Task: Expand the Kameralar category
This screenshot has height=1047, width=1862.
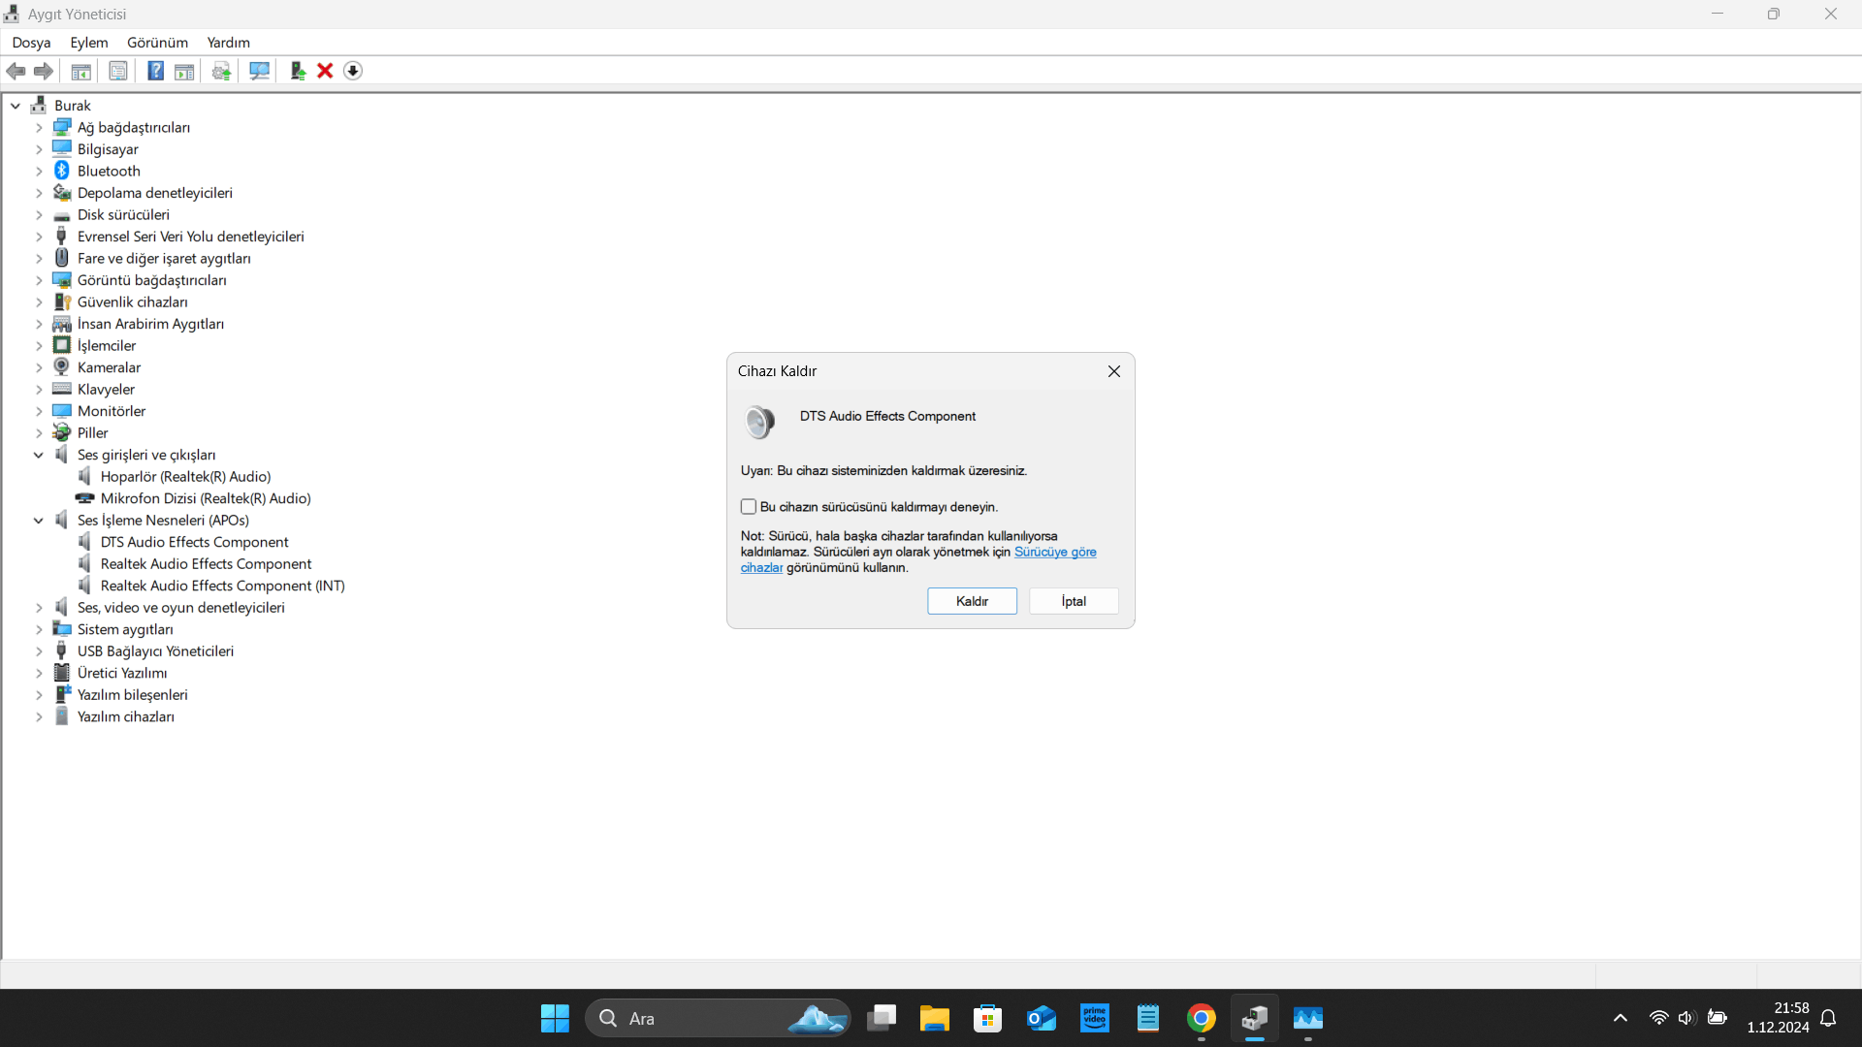Action: (39, 367)
